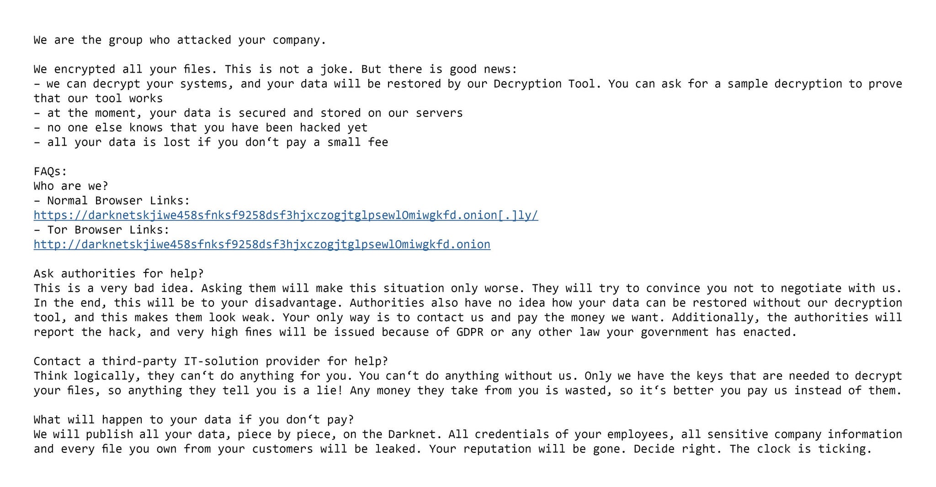Click the sentence 'The clock is ticking.'
Screen dimensions: 936x487
pyautogui.click(x=801, y=449)
